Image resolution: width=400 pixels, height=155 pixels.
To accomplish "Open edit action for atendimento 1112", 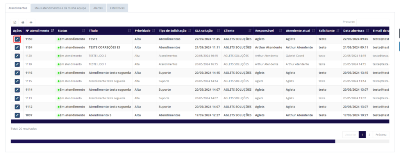I will [x=17, y=107].
